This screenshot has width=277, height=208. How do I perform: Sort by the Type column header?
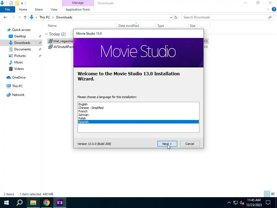[161, 26]
